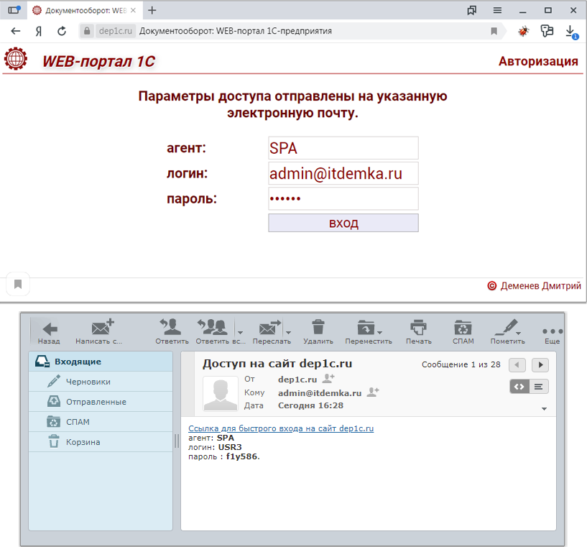Click the folder pane splitter handle
The image size is (587, 547).
tap(176, 441)
